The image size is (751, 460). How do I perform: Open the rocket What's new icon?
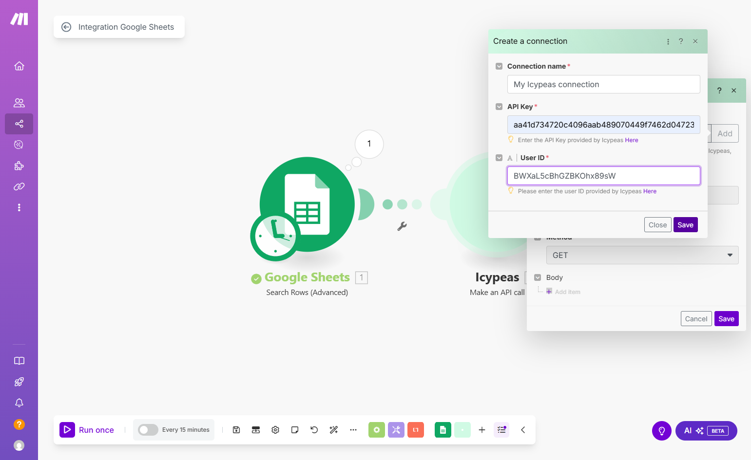click(x=19, y=382)
